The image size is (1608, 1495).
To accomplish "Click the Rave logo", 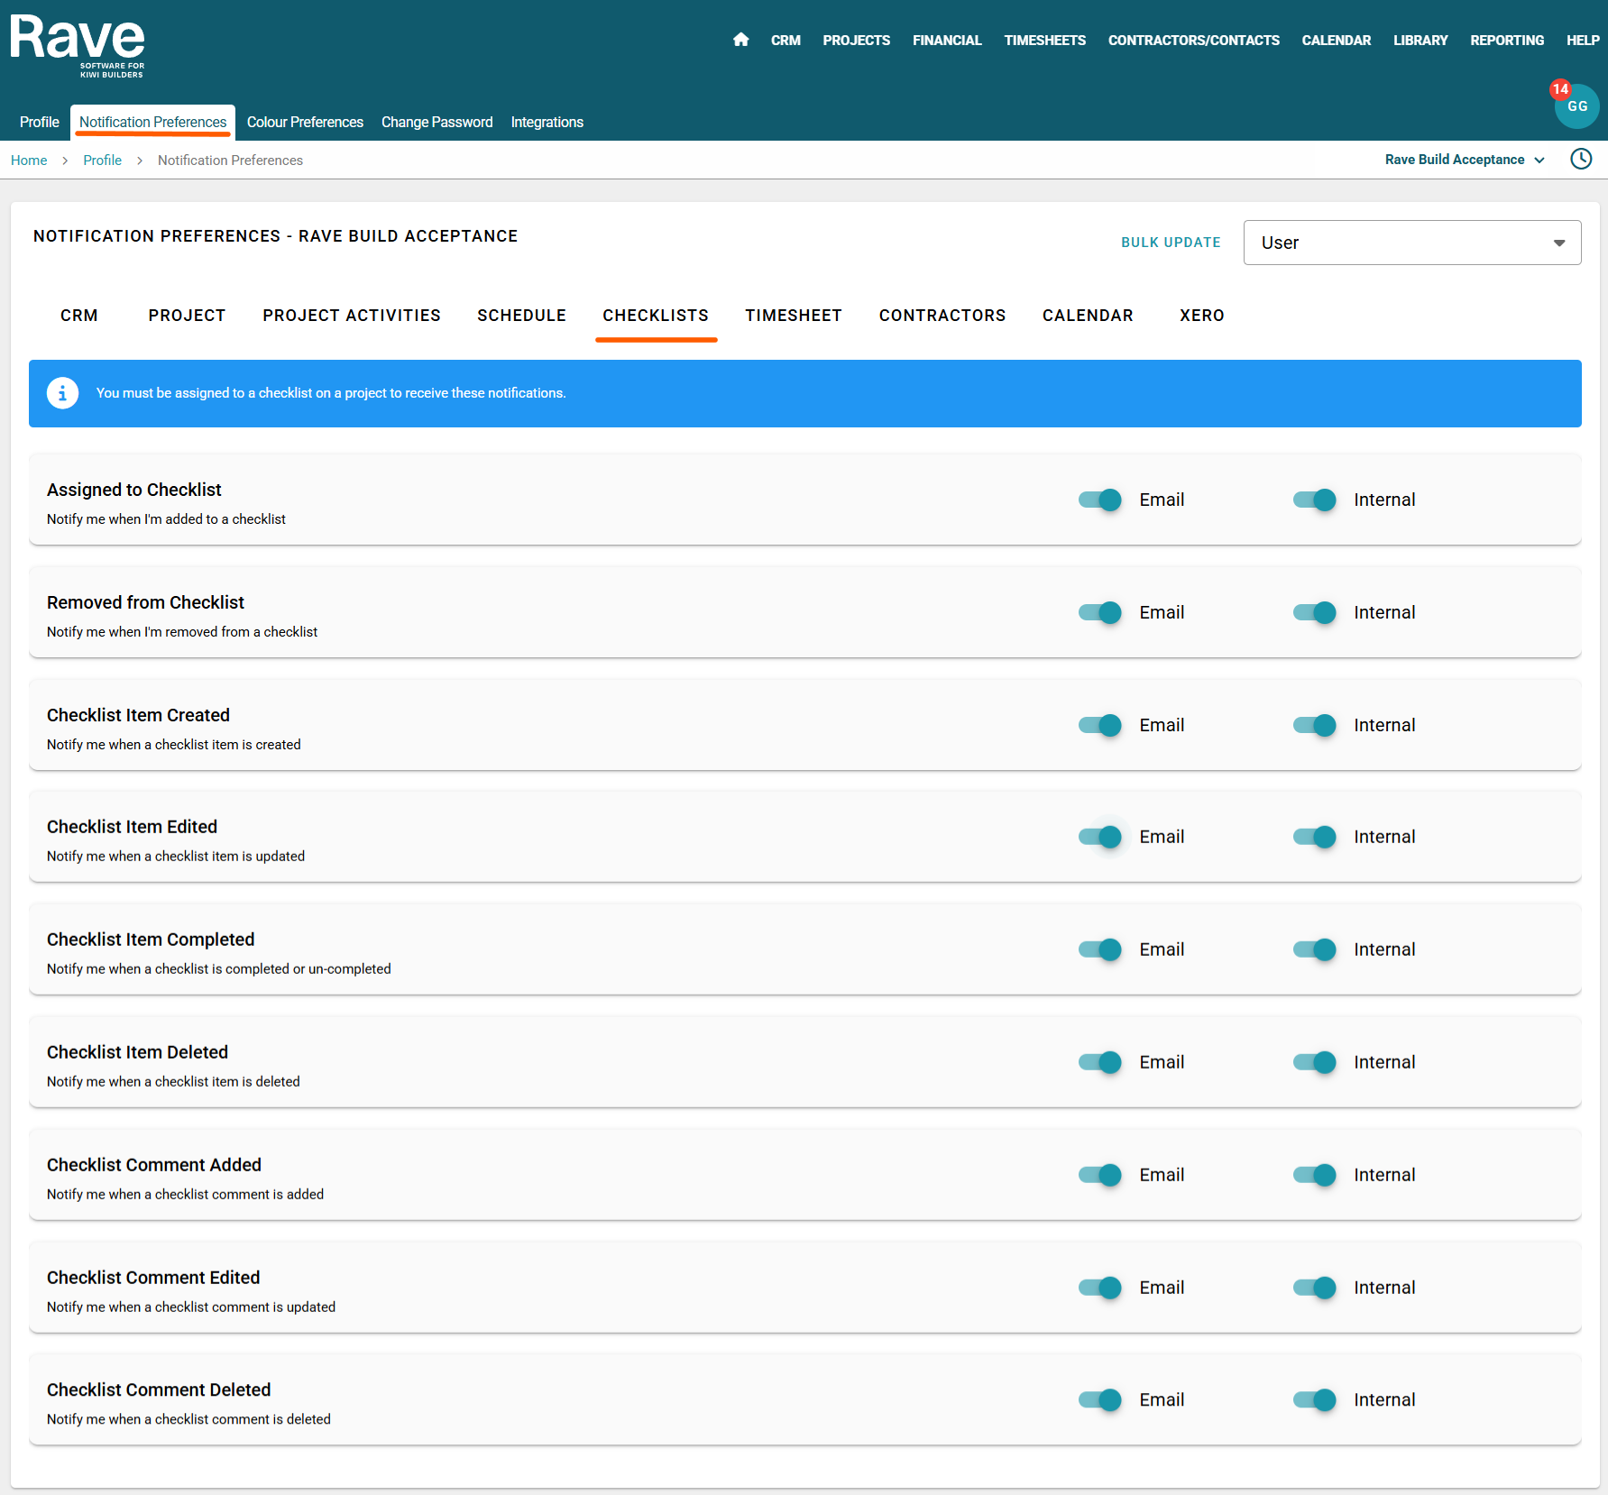I will click(78, 45).
